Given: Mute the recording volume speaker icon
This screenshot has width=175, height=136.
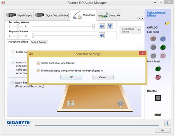Looking at the screenshot, I should coord(102,26).
